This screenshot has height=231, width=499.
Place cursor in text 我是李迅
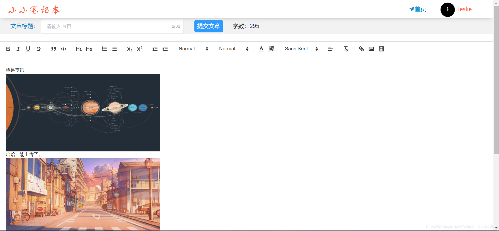click(x=15, y=70)
